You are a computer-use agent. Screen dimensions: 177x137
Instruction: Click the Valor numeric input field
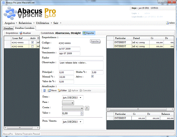pyautogui.click(x=71, y=114)
